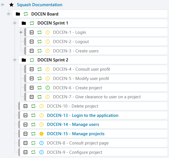This screenshot has height=158, width=169.
Task: Click the square minus icon on DOCEN-2 Logout
Action: coord(32,42)
